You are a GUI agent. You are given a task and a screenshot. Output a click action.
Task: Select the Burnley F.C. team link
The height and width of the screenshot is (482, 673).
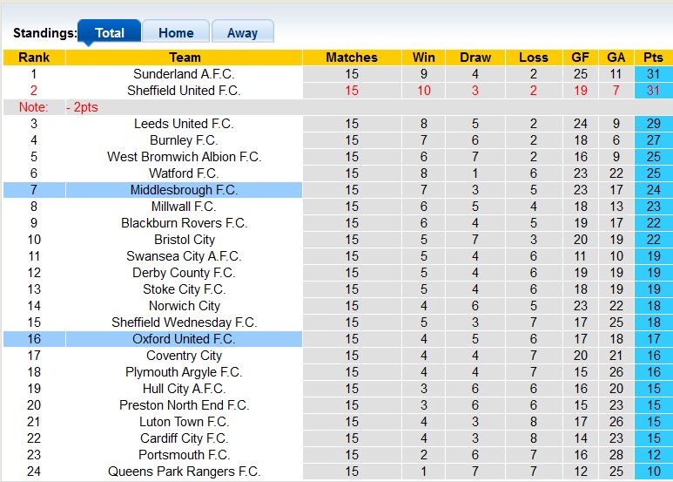(x=184, y=140)
